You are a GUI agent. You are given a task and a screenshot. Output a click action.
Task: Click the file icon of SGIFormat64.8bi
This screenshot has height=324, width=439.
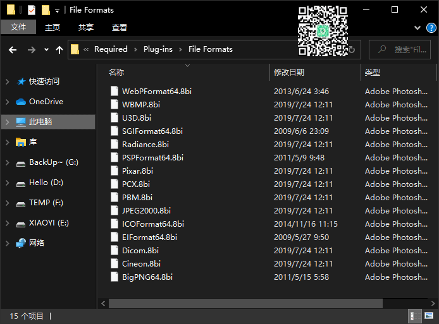coord(114,131)
